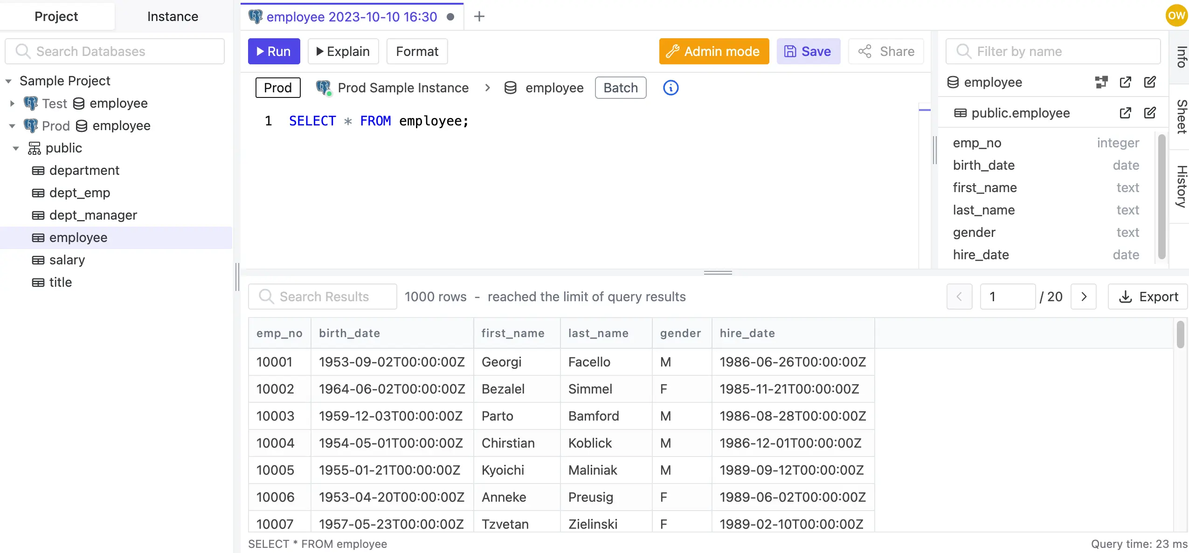Run the SQL query

pos(274,51)
